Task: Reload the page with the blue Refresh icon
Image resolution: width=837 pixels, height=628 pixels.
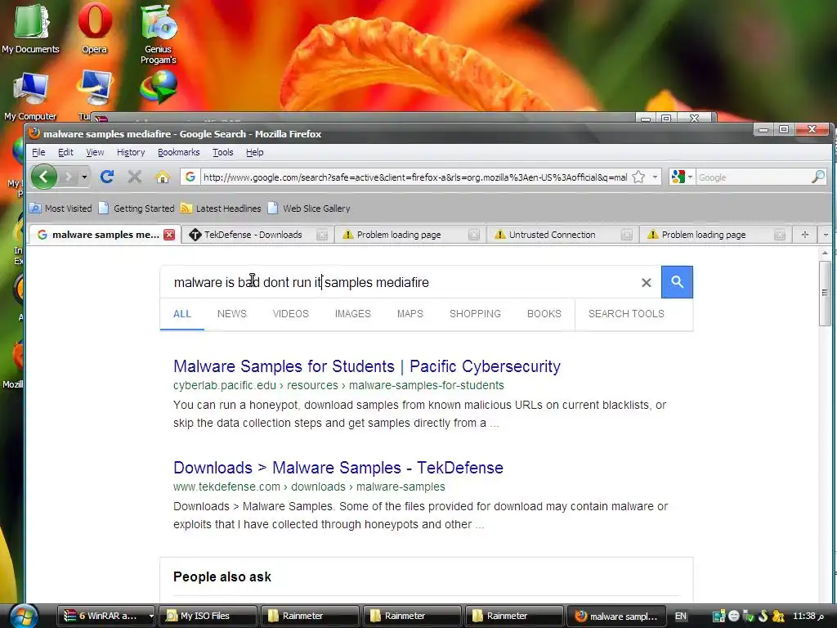Action: (x=107, y=177)
